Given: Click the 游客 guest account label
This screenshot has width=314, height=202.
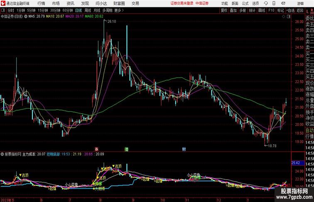Looking at the screenshot, I should 300,4.
